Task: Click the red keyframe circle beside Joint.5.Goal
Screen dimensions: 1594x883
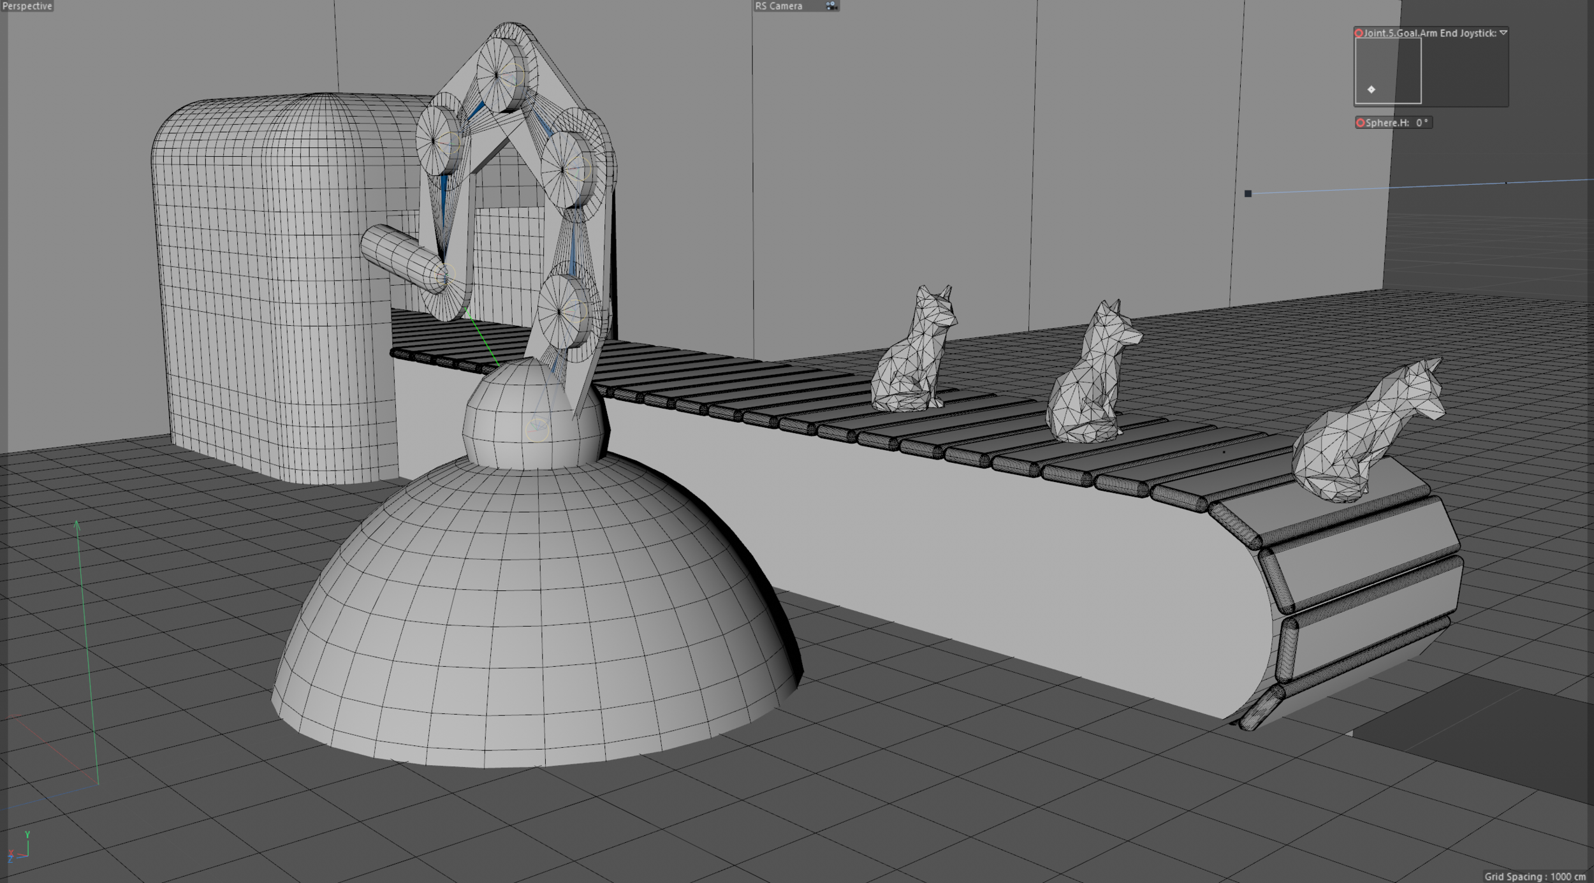Action: (1359, 33)
